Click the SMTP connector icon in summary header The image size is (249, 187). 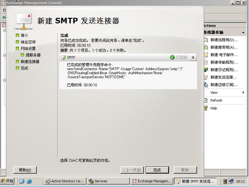click(x=63, y=58)
